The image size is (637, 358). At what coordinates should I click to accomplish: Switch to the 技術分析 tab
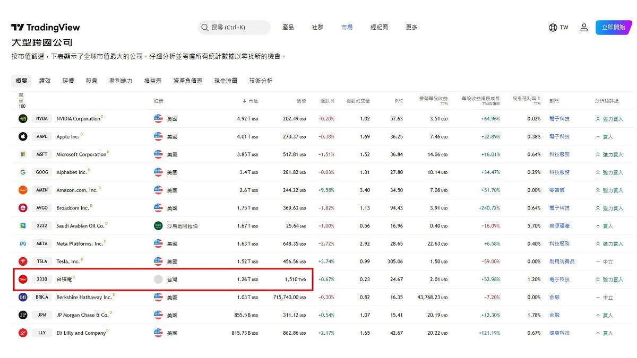pos(261,81)
